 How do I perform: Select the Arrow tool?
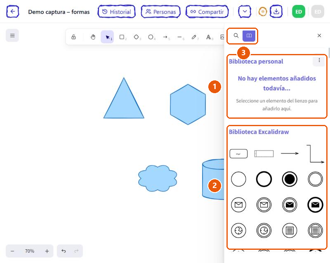tap(165, 37)
